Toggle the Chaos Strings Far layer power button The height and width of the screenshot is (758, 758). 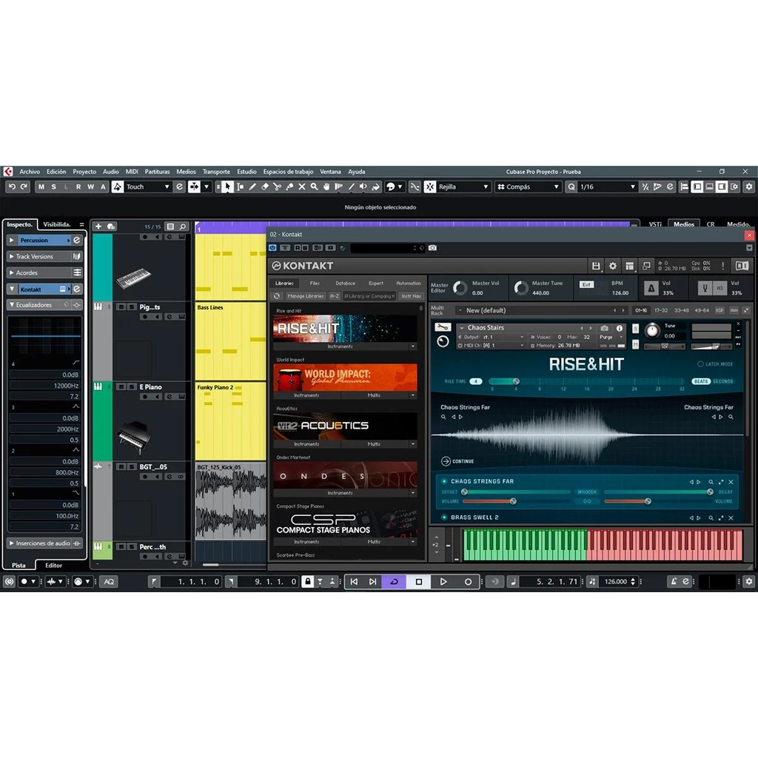[x=444, y=481]
